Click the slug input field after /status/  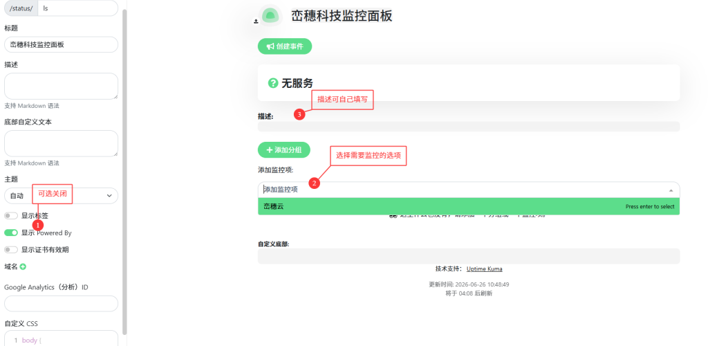pos(77,8)
